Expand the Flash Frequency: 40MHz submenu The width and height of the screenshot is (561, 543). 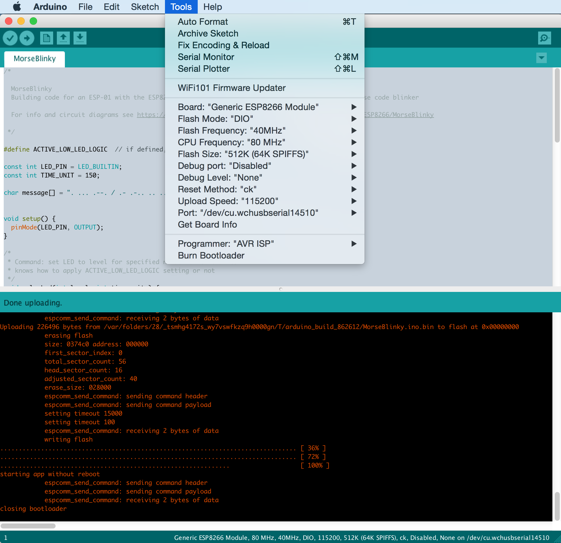pos(265,130)
